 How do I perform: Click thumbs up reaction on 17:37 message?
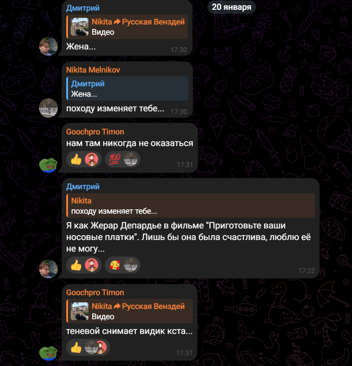tap(88, 347)
